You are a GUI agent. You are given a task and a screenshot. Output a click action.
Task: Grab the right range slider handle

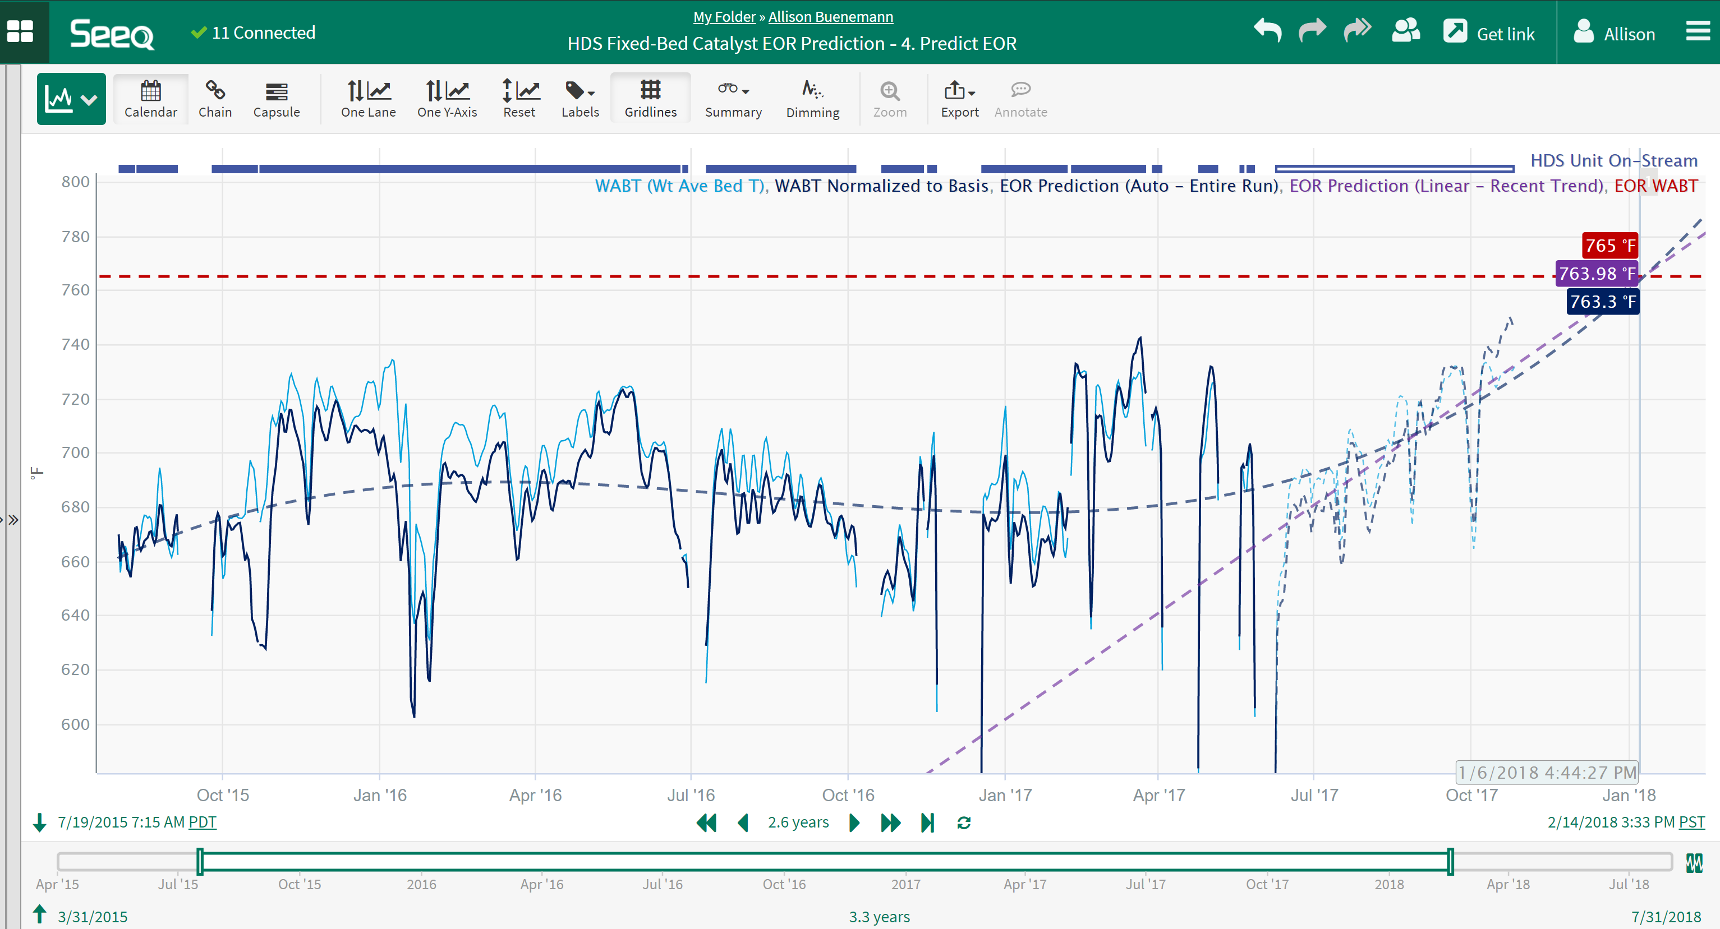pos(1450,862)
